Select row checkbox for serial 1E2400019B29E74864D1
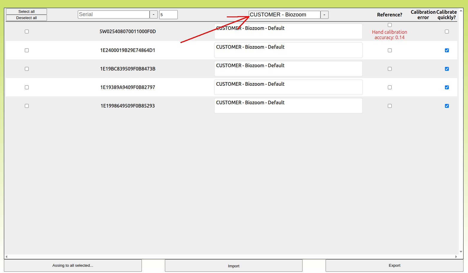Viewport: 468px width, 273px height. [27, 50]
